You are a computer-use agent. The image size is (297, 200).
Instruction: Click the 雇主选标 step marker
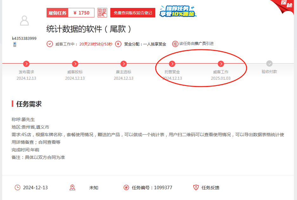point(124,64)
